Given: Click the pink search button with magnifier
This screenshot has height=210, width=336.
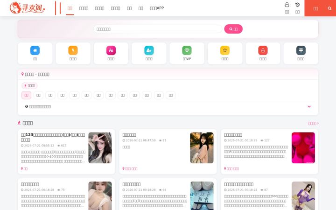Looking at the screenshot, I should click(x=233, y=29).
